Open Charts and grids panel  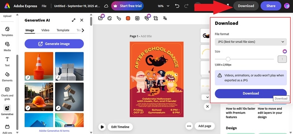pos(7,94)
